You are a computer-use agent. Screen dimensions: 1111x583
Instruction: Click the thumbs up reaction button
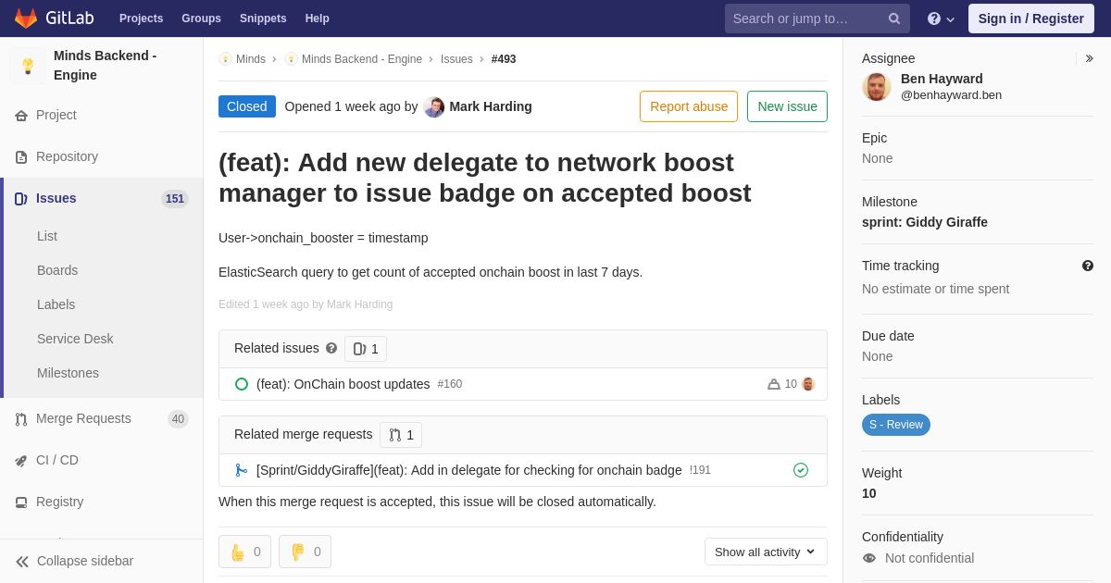244,552
